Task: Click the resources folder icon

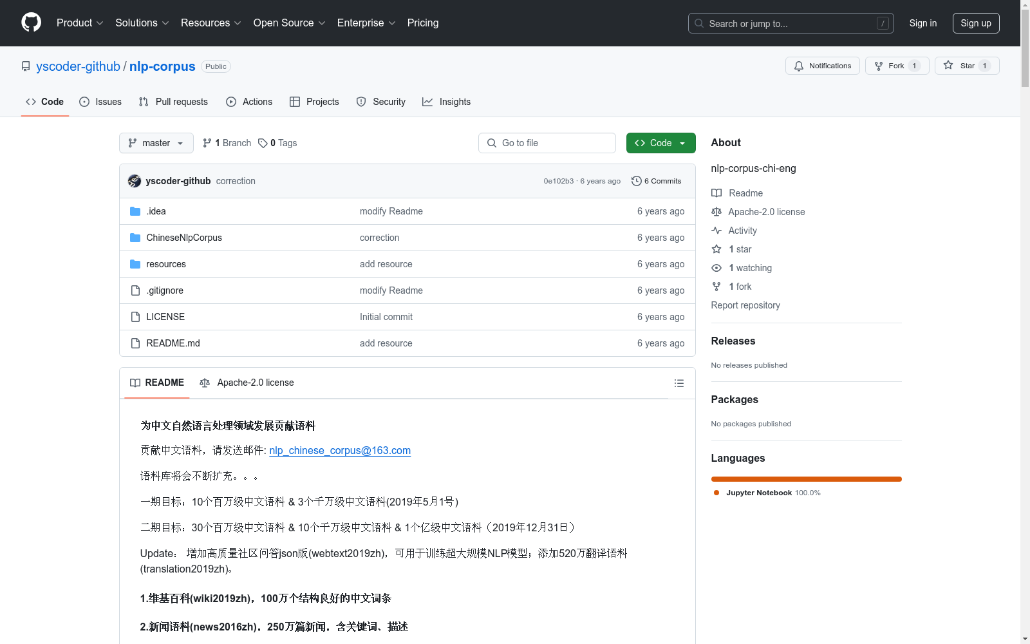Action: (135, 264)
